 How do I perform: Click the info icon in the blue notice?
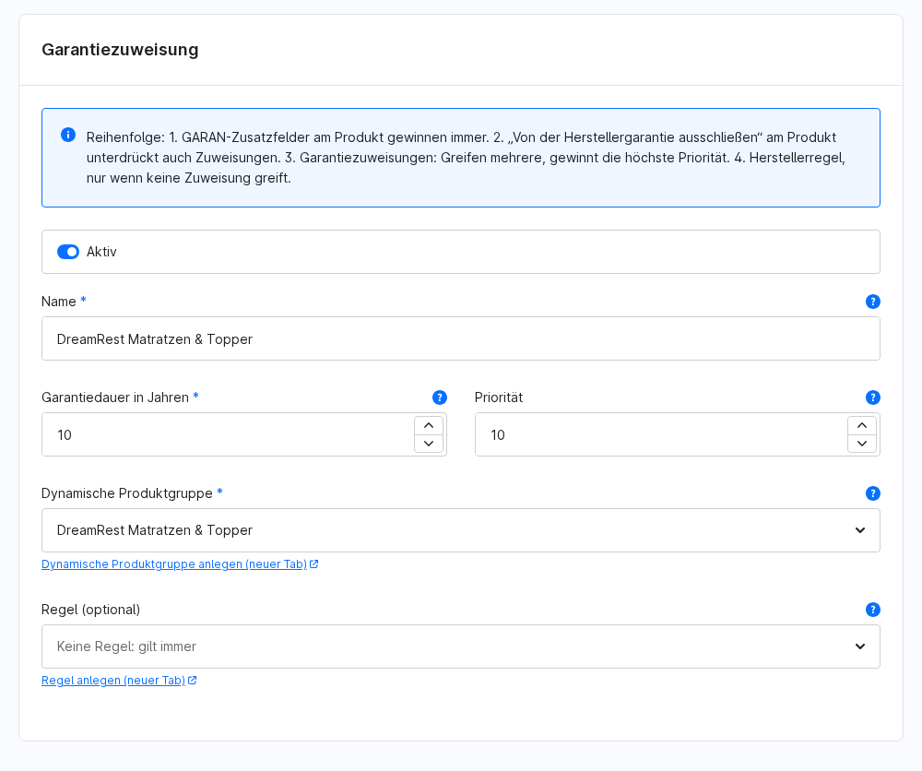[x=68, y=135]
